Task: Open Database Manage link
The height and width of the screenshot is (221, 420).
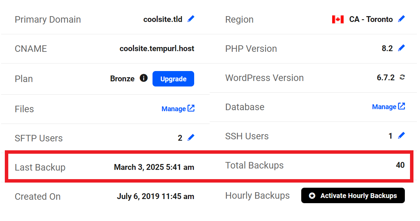Action: pyautogui.click(x=388, y=106)
